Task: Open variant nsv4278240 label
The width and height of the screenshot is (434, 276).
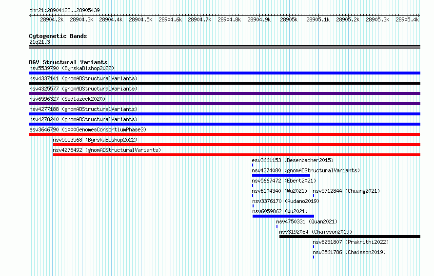Action: (x=83, y=119)
